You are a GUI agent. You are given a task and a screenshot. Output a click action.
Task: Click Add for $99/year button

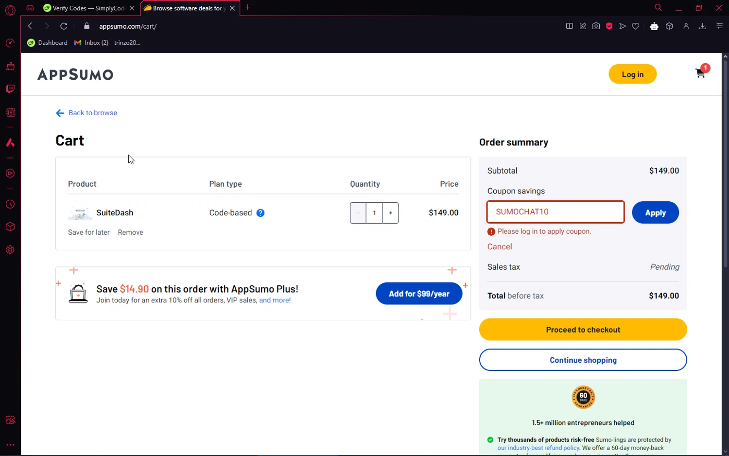point(419,294)
